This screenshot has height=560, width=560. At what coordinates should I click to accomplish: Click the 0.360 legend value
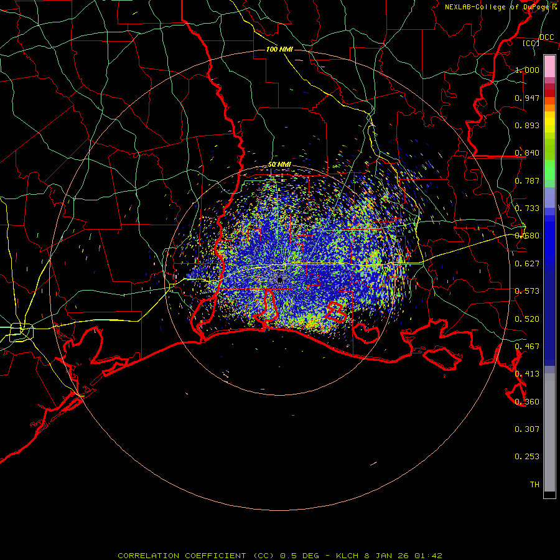pos(527,402)
